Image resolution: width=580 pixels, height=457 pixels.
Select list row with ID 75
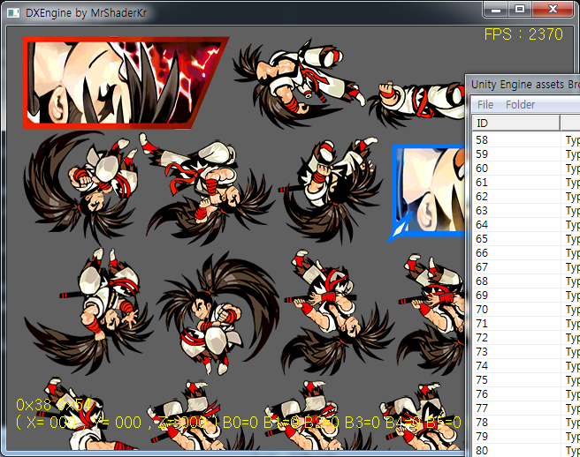(x=526, y=380)
